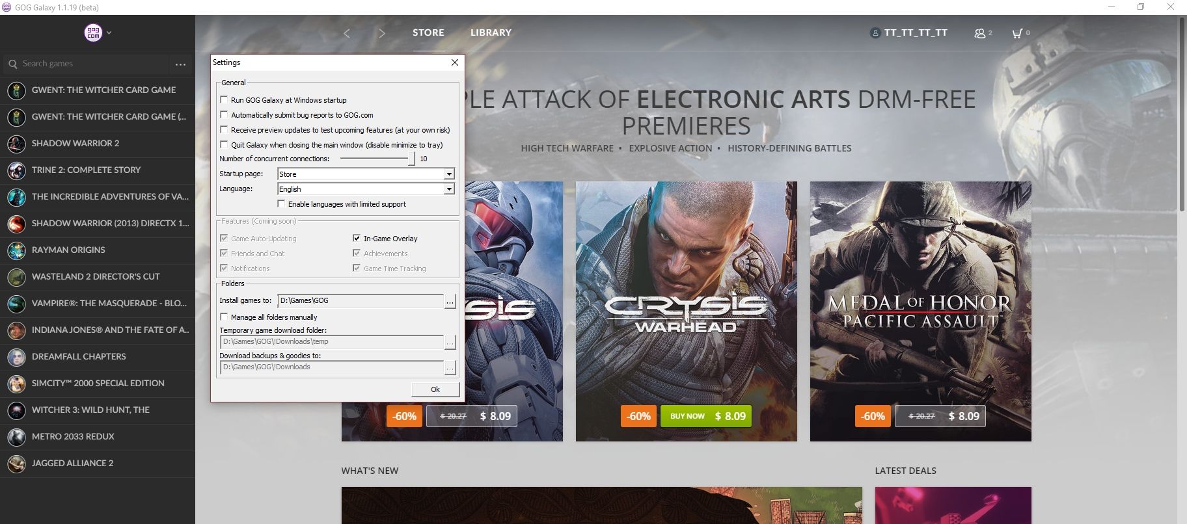Confirm settings with the Ok button
Viewport: 1187px width, 524px height.
click(x=435, y=389)
